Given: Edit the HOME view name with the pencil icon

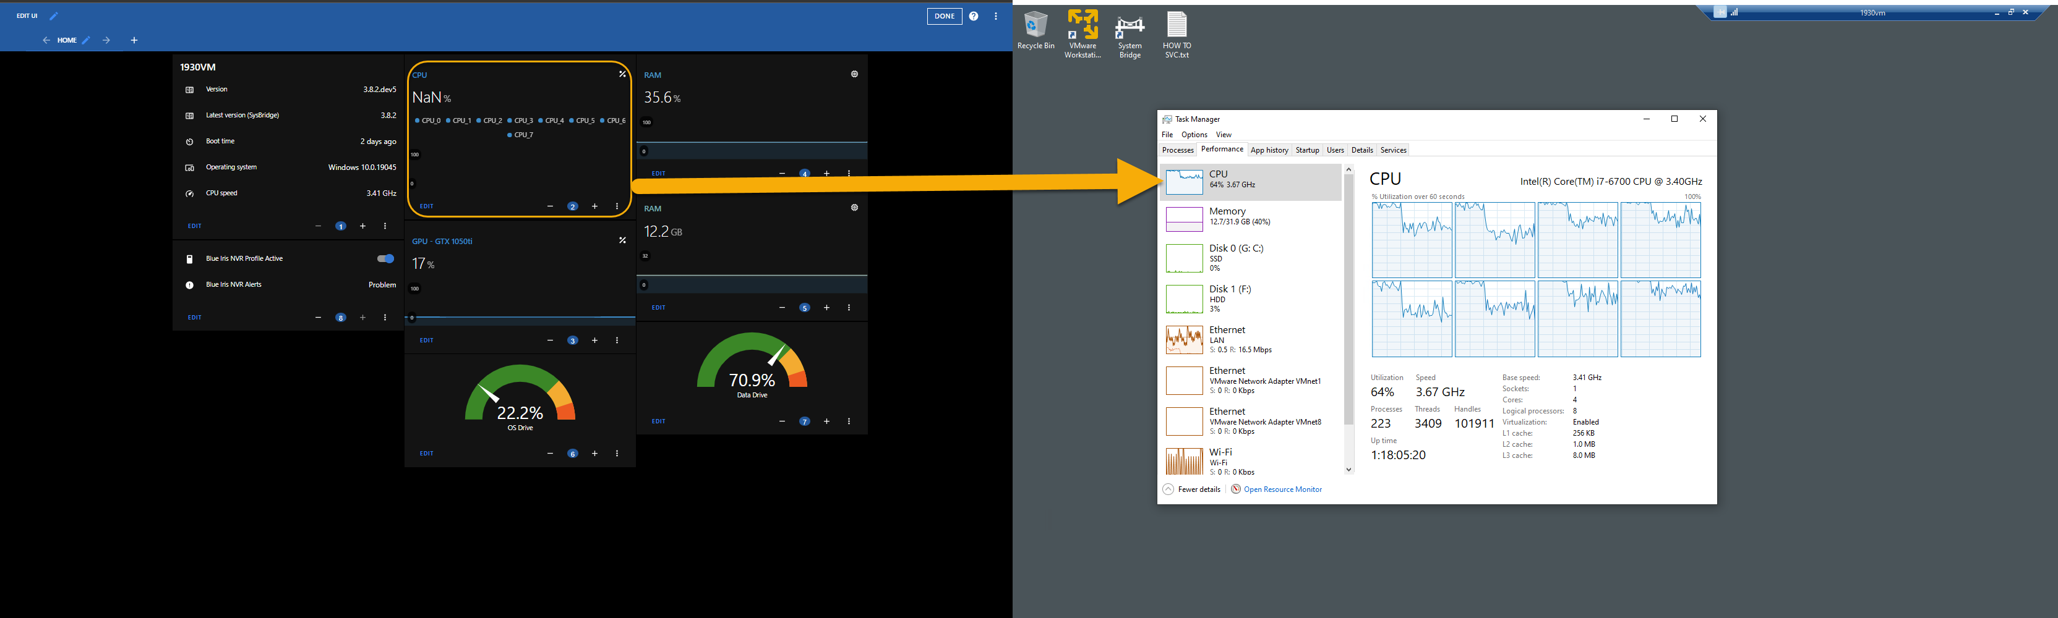Looking at the screenshot, I should [85, 39].
